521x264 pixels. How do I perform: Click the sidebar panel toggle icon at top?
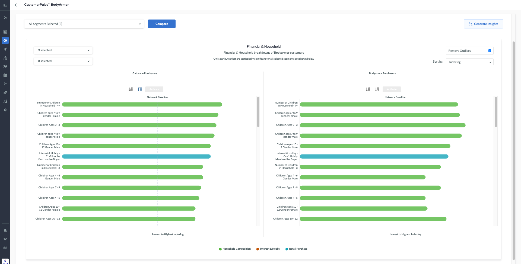click(x=5, y=5)
